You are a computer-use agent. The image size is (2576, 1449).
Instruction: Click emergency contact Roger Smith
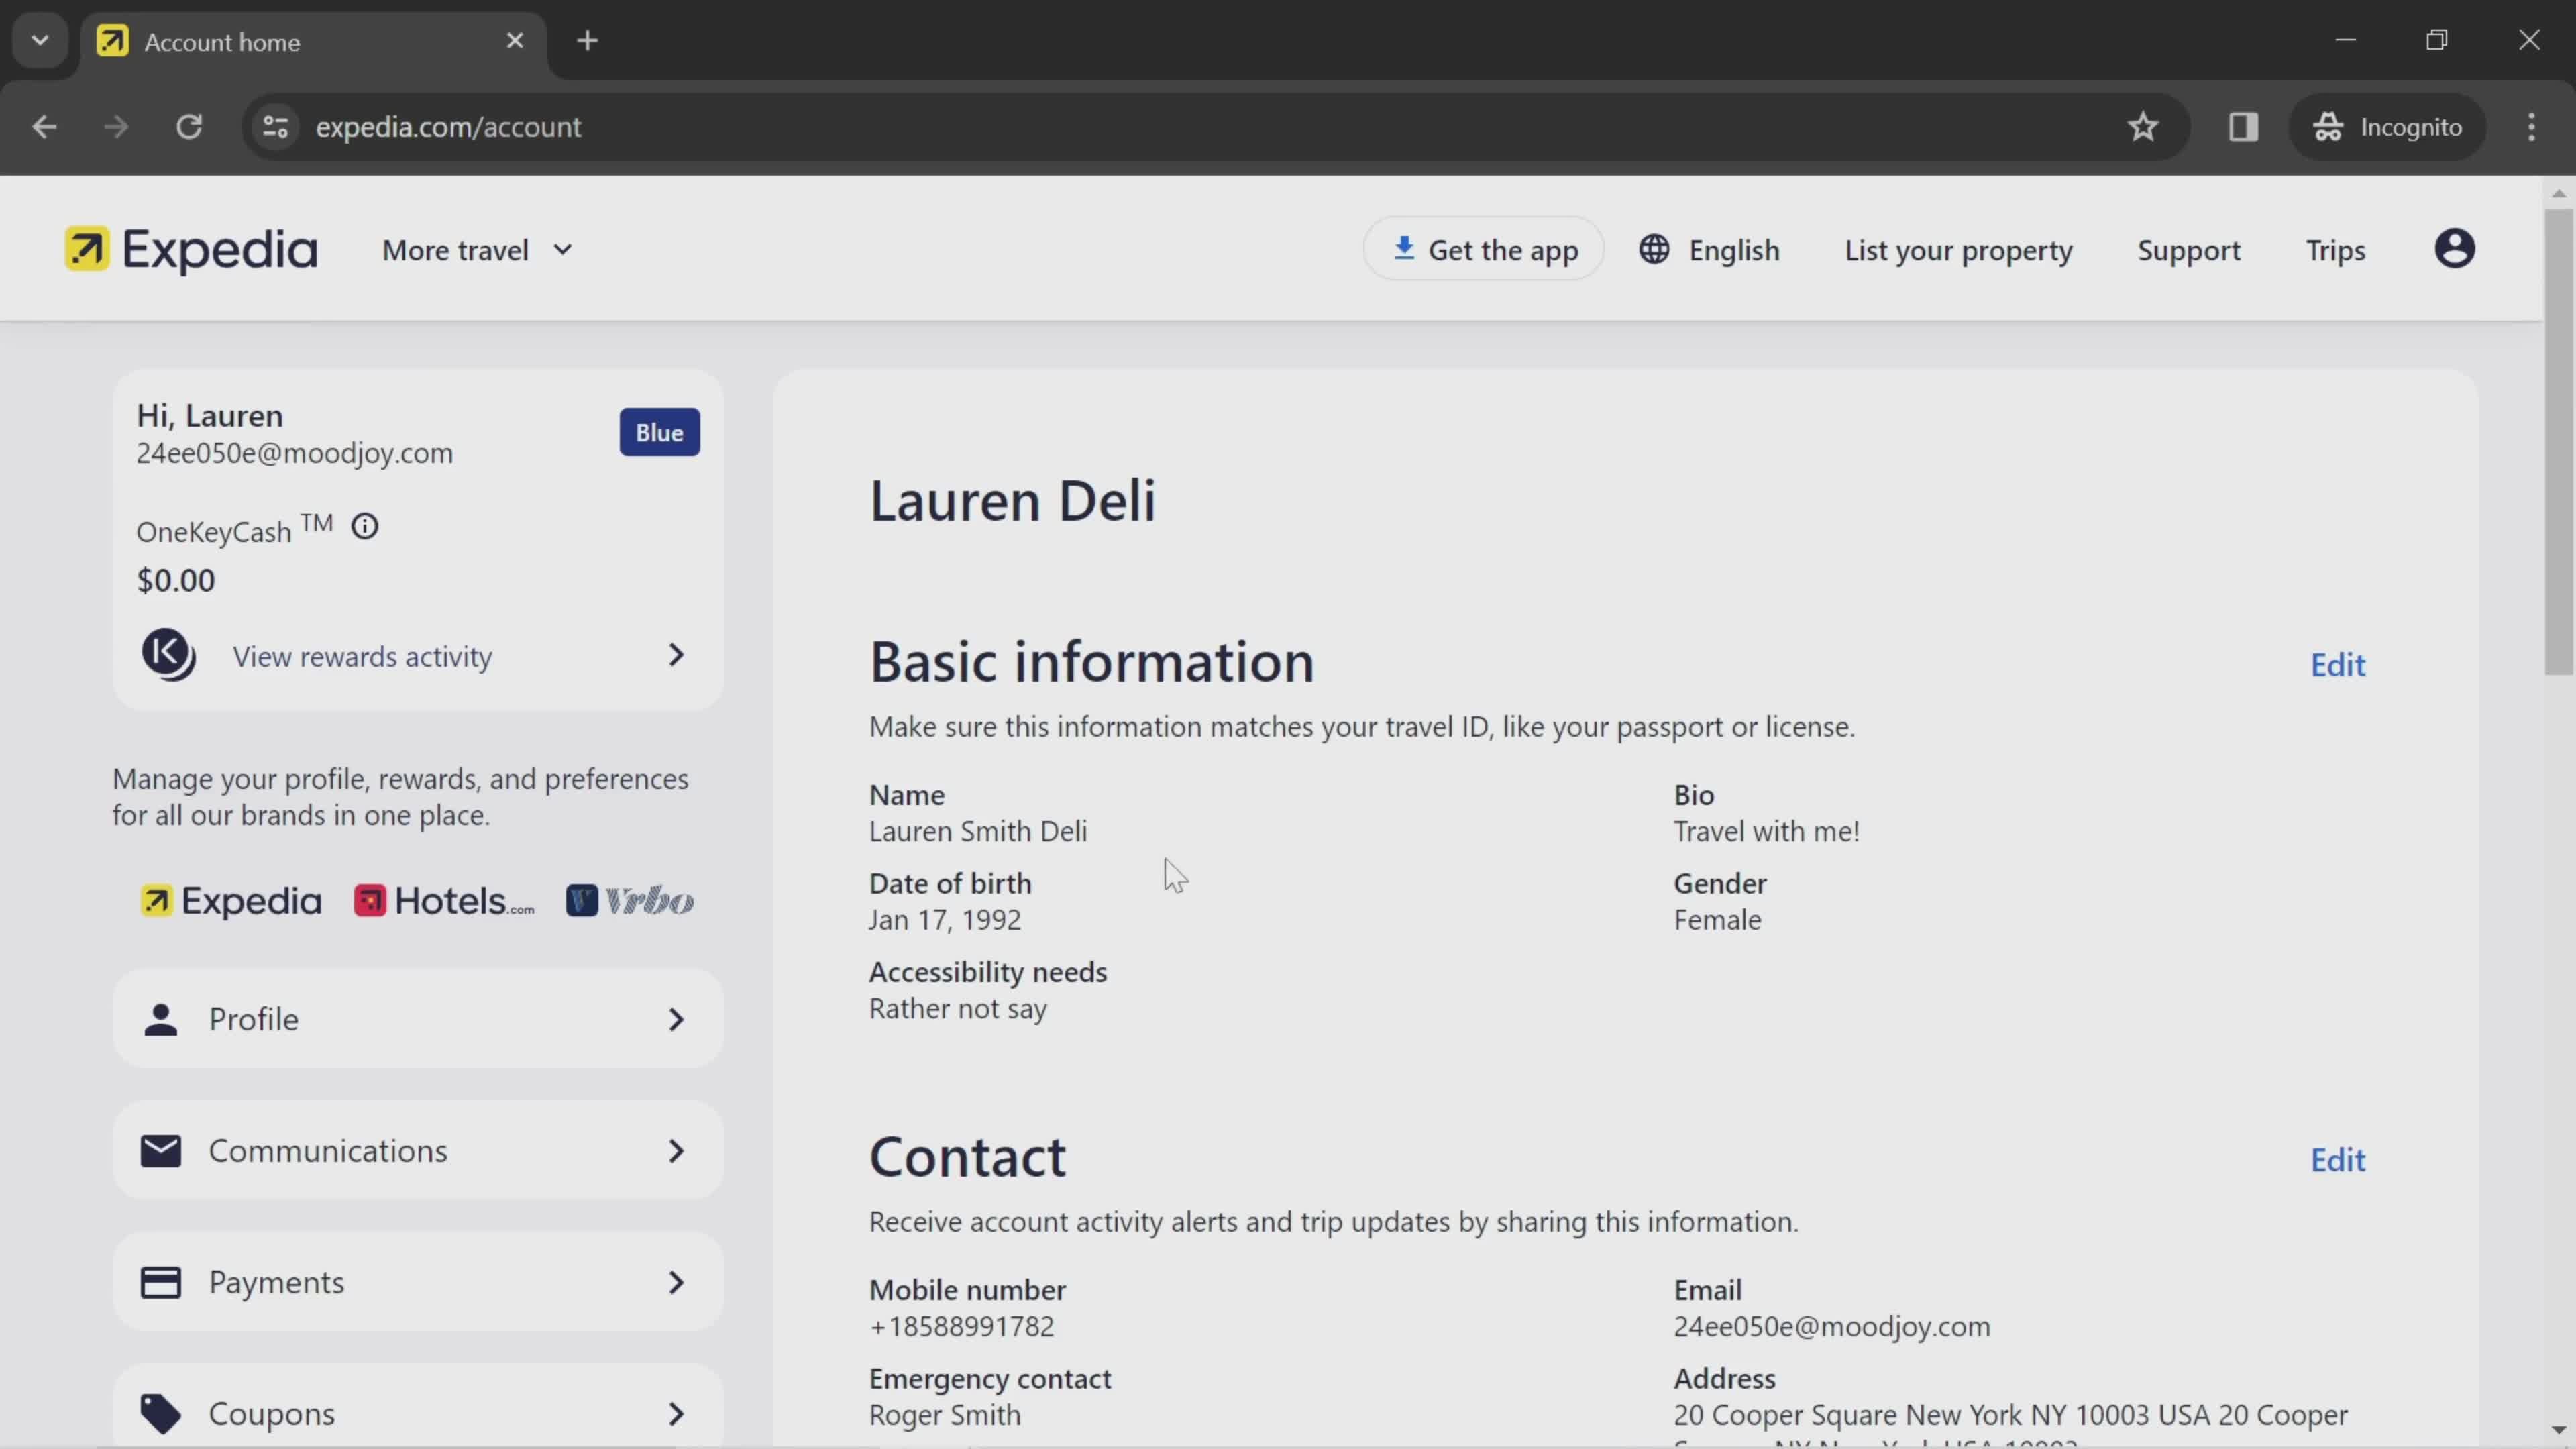tap(944, 1415)
